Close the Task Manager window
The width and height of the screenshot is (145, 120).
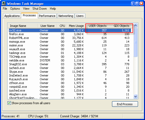coord(142,3)
